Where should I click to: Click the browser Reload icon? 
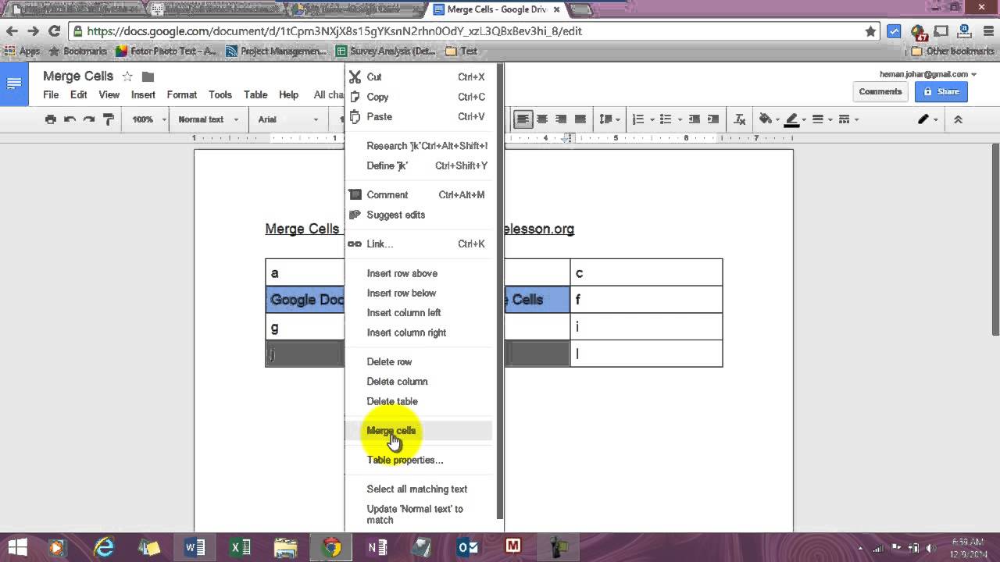tap(54, 31)
